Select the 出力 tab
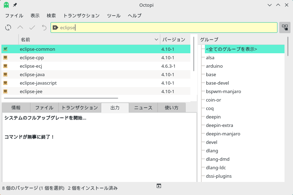The width and height of the screenshot is (293, 195). [x=115, y=108]
